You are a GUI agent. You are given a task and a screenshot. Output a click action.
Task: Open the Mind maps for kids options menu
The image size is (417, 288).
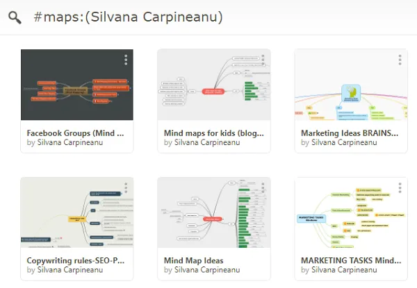[263, 60]
